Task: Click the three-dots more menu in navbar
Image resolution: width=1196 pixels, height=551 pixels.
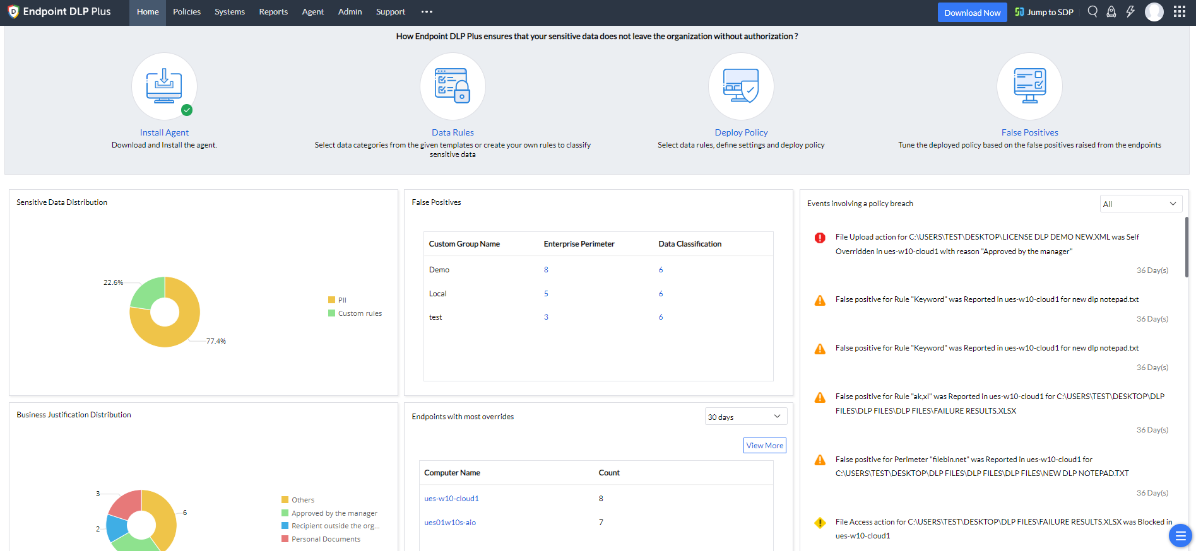Action: [x=427, y=12]
